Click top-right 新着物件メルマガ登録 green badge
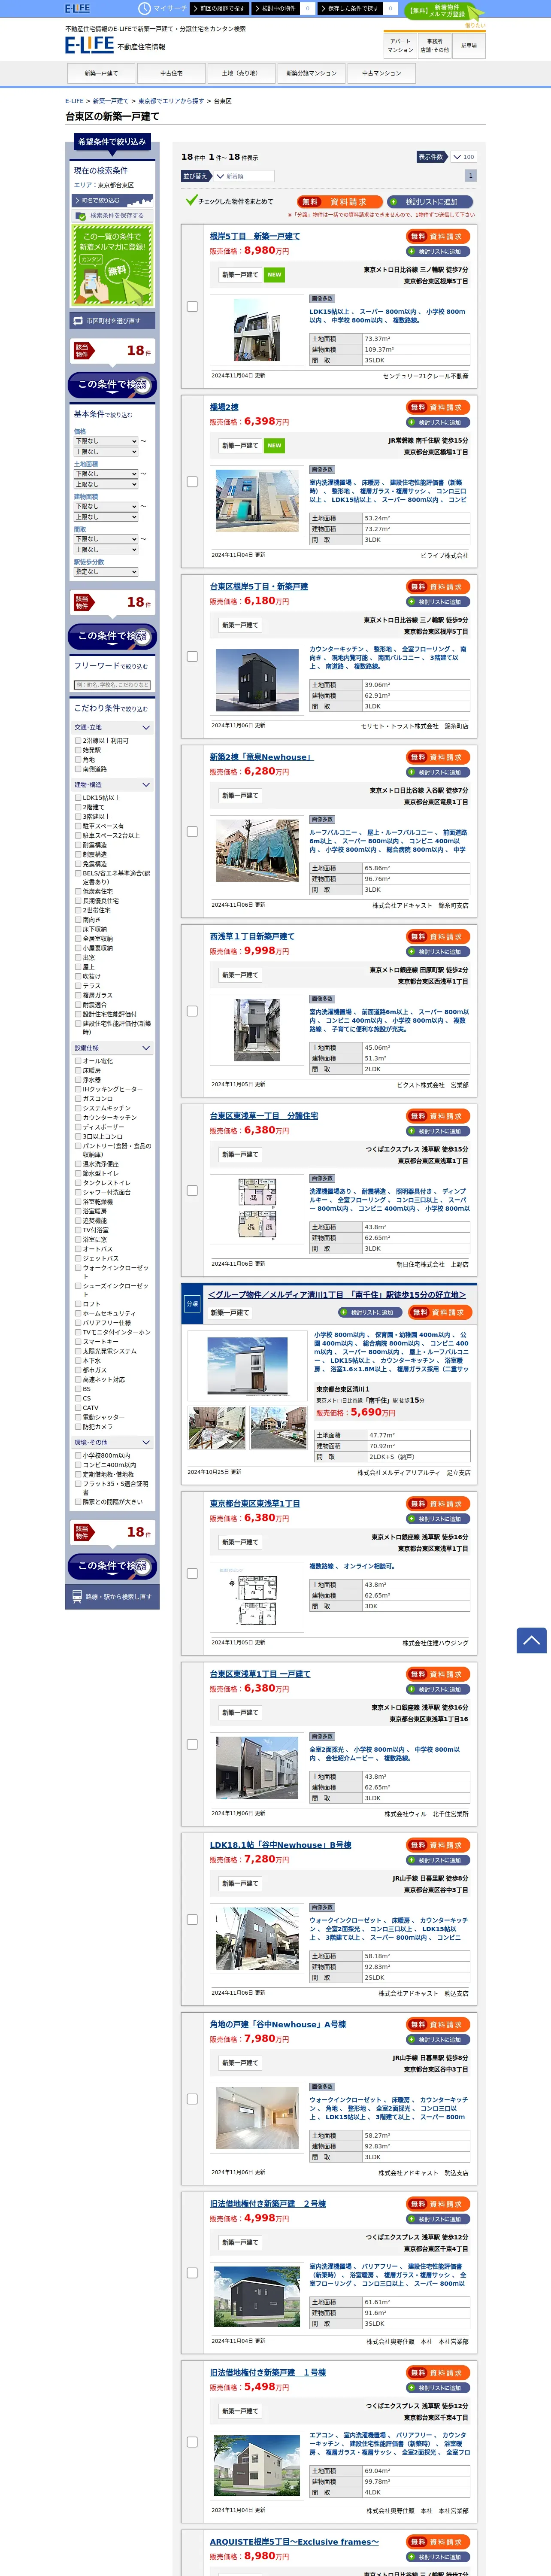Image resolution: width=551 pixels, height=2576 pixels. coord(444,12)
